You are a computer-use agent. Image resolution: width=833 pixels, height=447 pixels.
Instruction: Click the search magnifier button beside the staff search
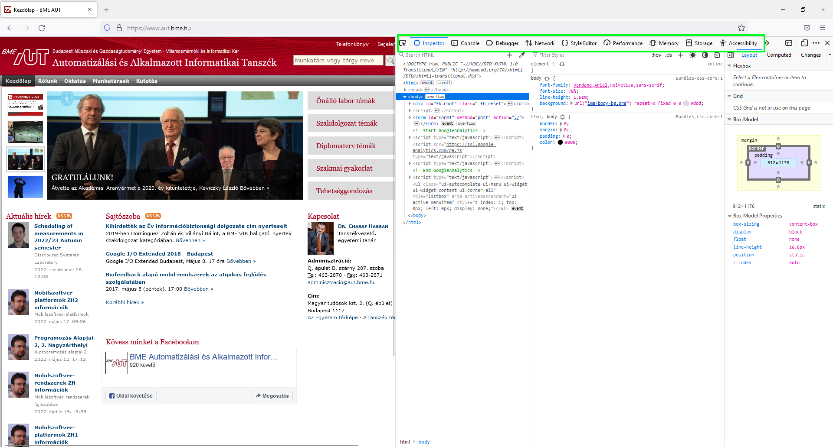click(390, 60)
